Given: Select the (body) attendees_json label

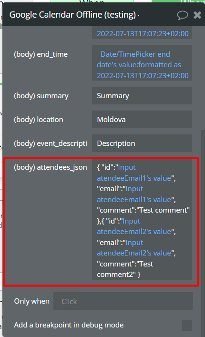Looking at the screenshot, I should click(51, 167).
